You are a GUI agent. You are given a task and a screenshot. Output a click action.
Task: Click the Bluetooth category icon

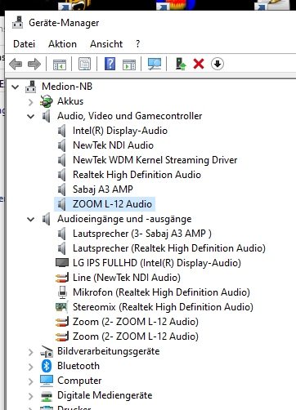(x=47, y=366)
